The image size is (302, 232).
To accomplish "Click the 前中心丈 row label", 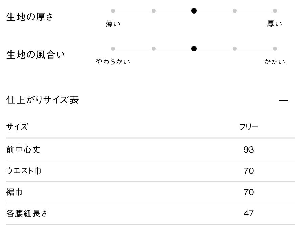I will pyautogui.click(x=23, y=149).
